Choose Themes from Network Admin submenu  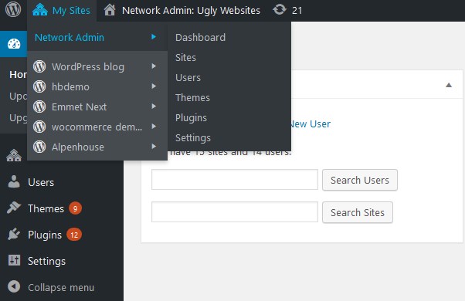point(193,98)
